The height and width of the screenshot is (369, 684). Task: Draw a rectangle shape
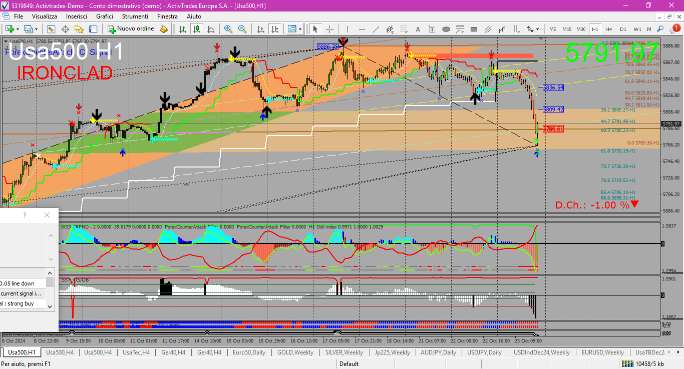point(474,29)
